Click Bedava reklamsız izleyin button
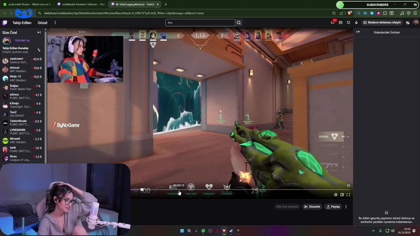 point(382,23)
